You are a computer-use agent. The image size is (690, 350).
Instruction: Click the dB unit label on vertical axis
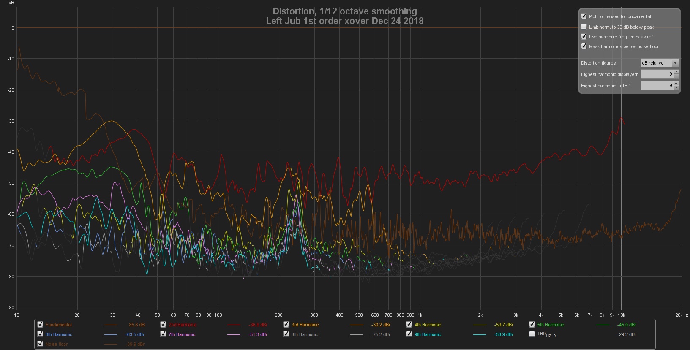point(11,3)
